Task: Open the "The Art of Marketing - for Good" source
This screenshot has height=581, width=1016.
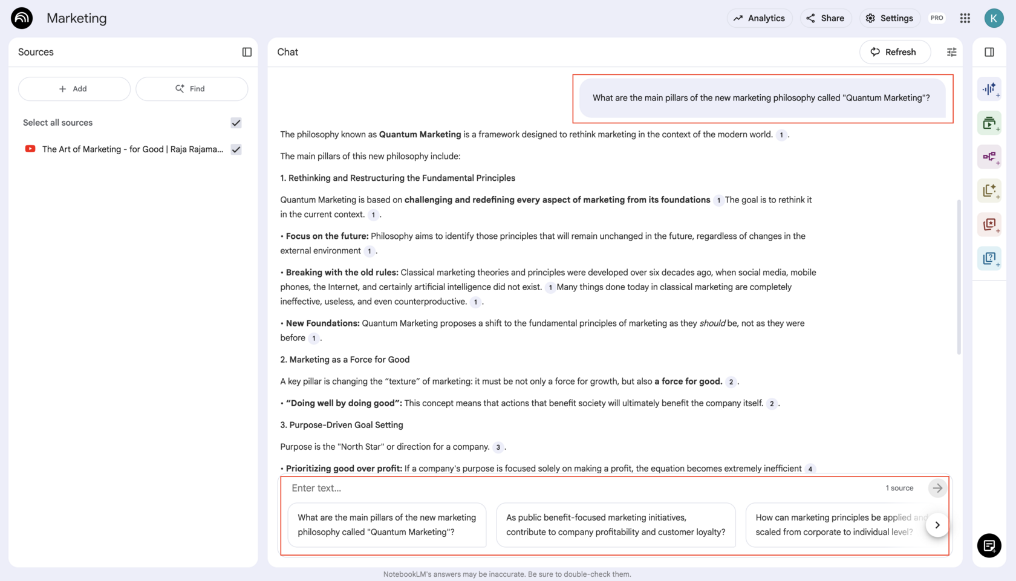Action: click(133, 149)
